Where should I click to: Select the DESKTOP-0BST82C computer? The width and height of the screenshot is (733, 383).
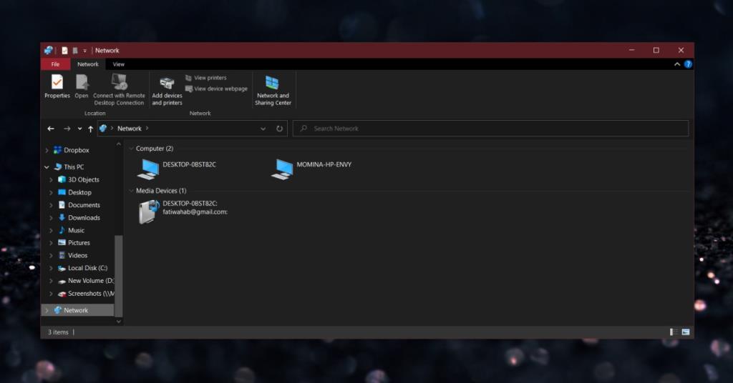(177, 169)
